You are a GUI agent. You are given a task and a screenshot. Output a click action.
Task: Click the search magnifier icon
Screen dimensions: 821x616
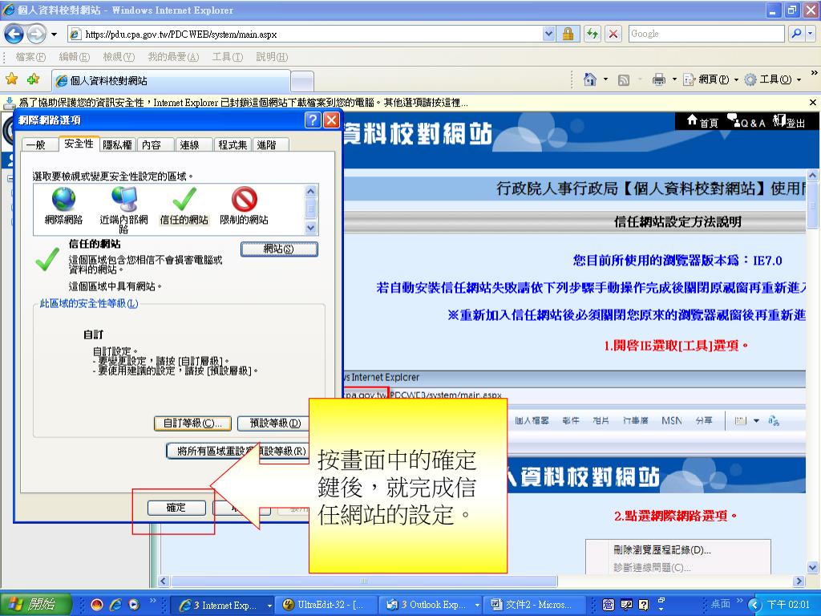click(x=795, y=34)
